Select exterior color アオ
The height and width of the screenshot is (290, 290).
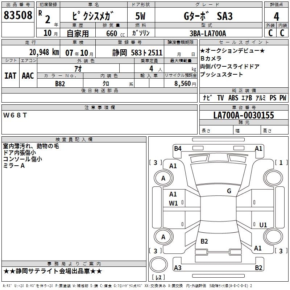click(x=78, y=69)
